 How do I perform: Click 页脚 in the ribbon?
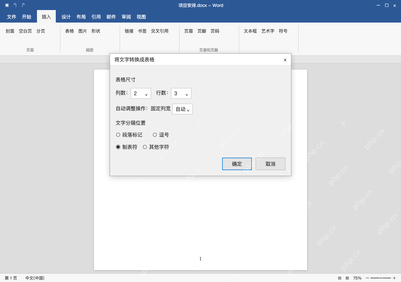pos(202,31)
